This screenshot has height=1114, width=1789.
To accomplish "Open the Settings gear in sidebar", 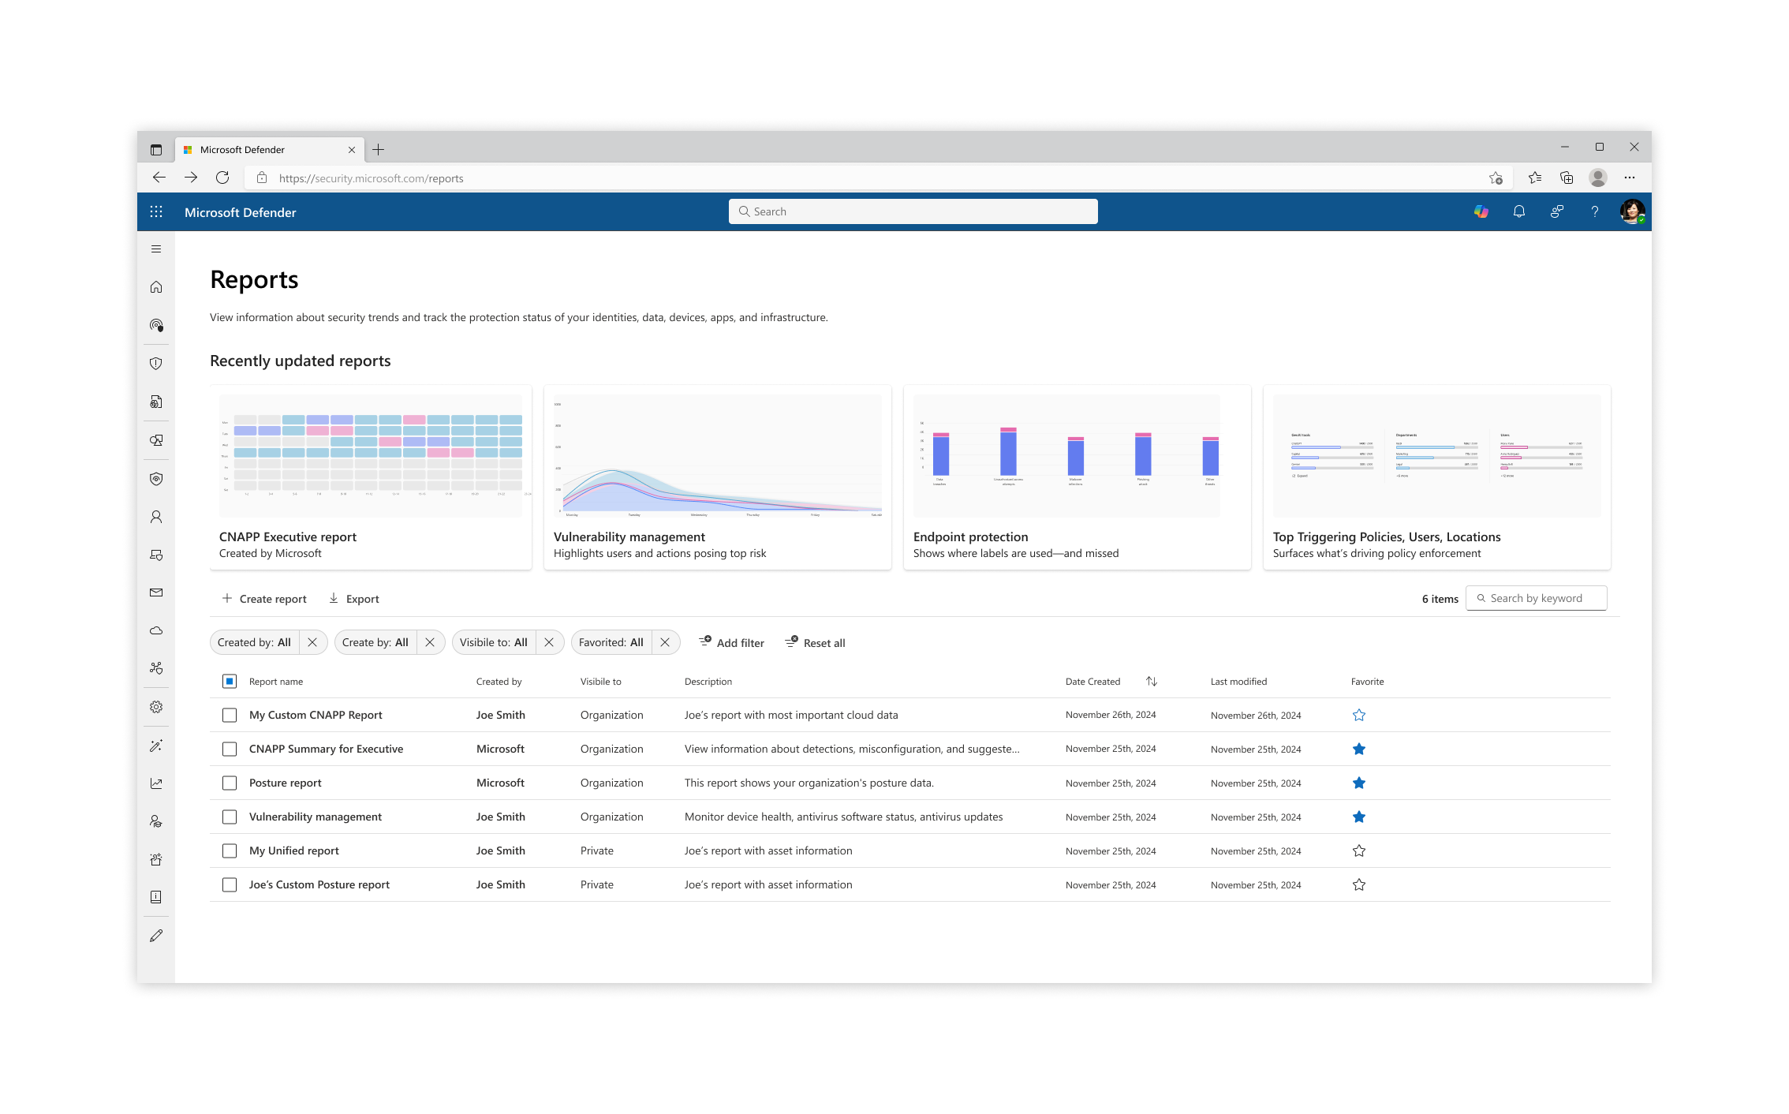I will tap(156, 707).
